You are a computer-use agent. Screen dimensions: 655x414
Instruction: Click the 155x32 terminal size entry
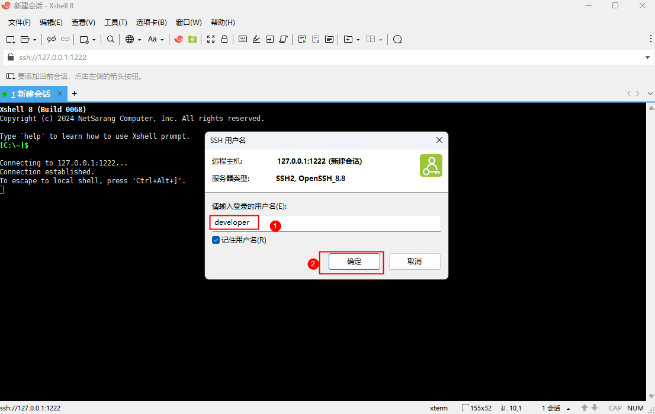[x=477, y=407]
